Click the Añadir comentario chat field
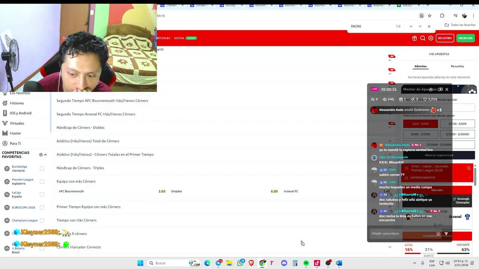 (x=401, y=234)
